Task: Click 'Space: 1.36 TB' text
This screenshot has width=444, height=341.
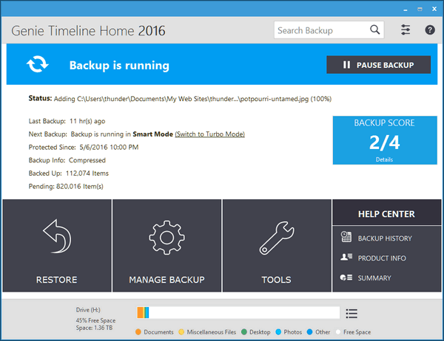Action: [94, 328]
